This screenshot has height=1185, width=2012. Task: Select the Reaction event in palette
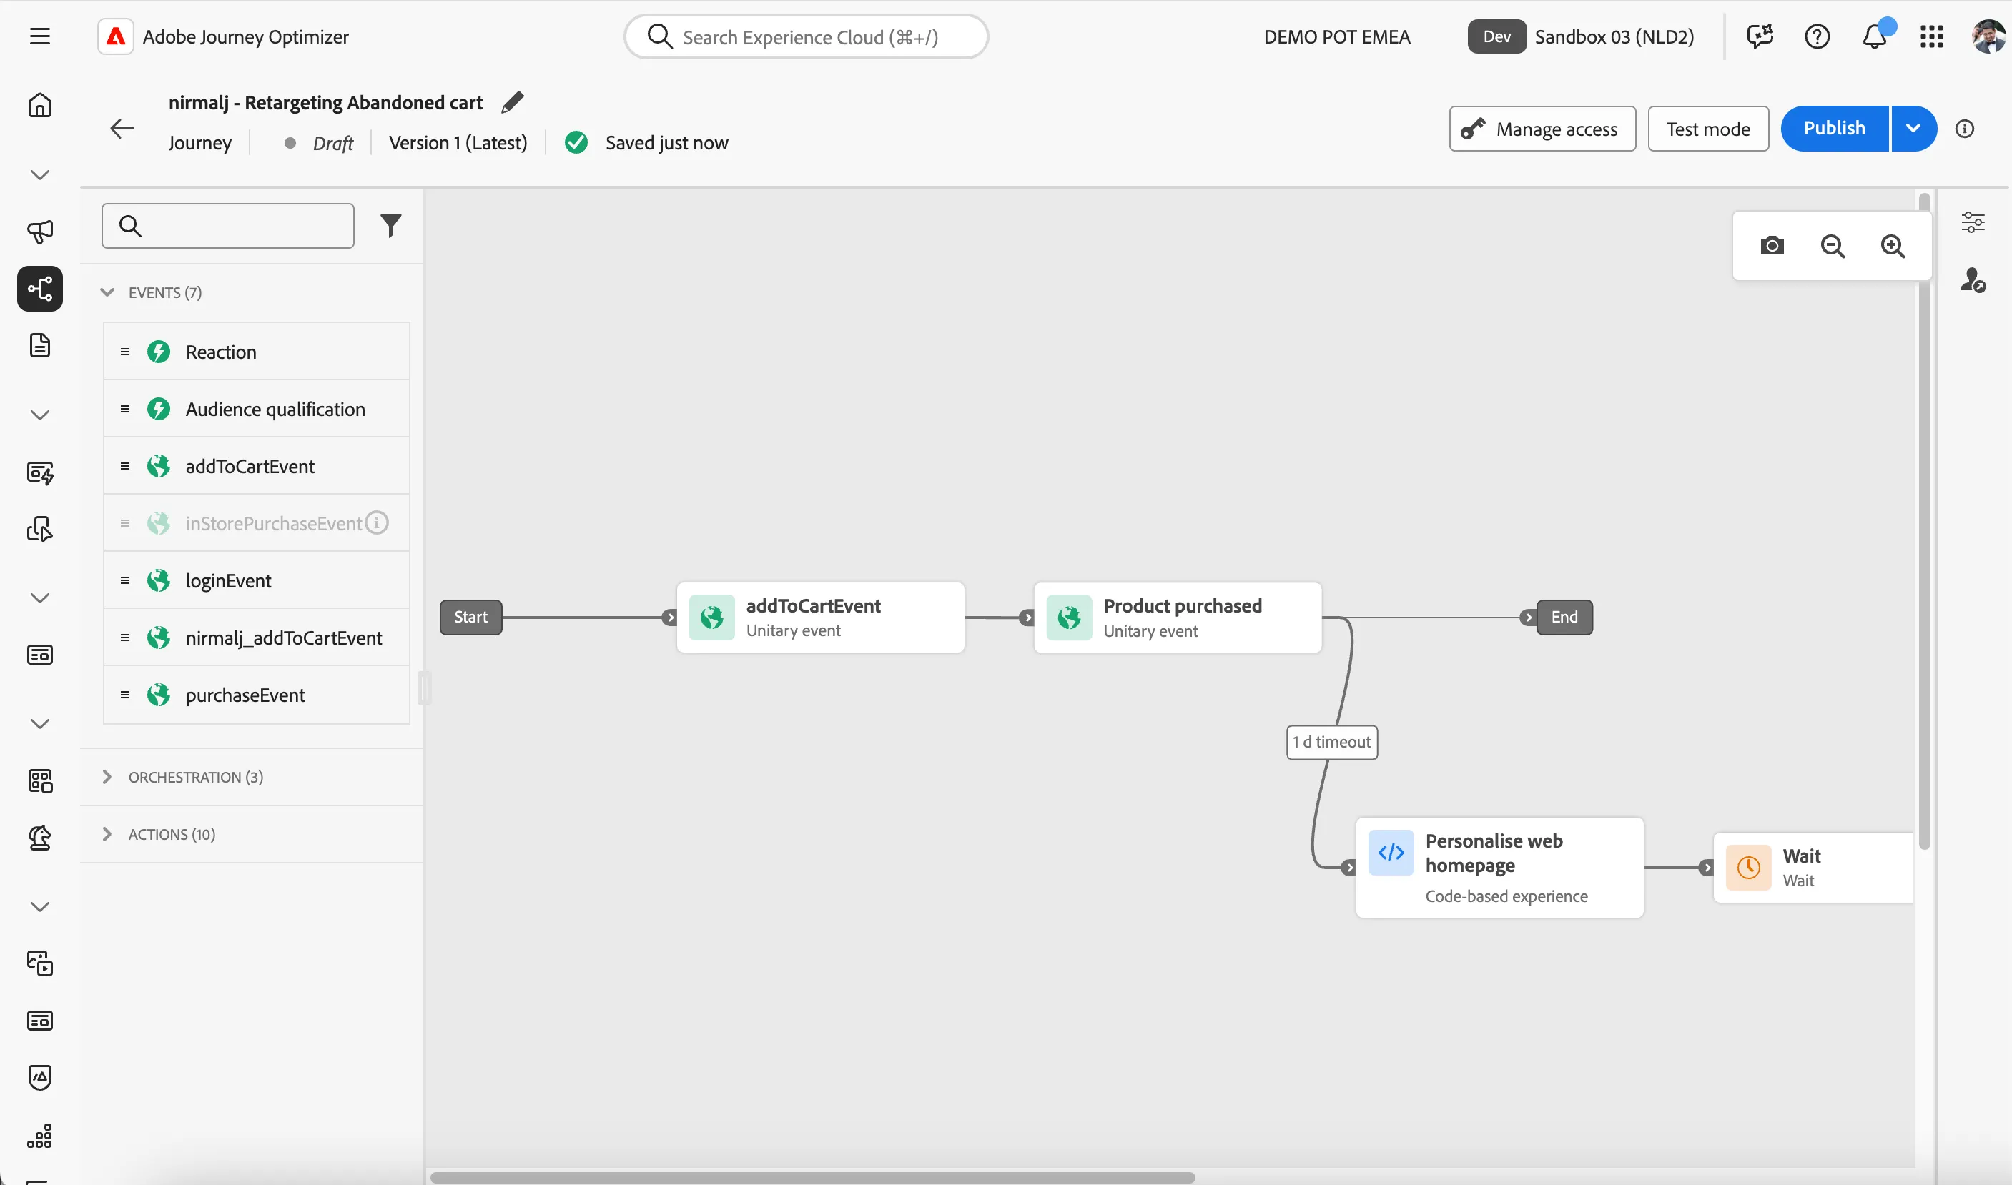coord(257,352)
